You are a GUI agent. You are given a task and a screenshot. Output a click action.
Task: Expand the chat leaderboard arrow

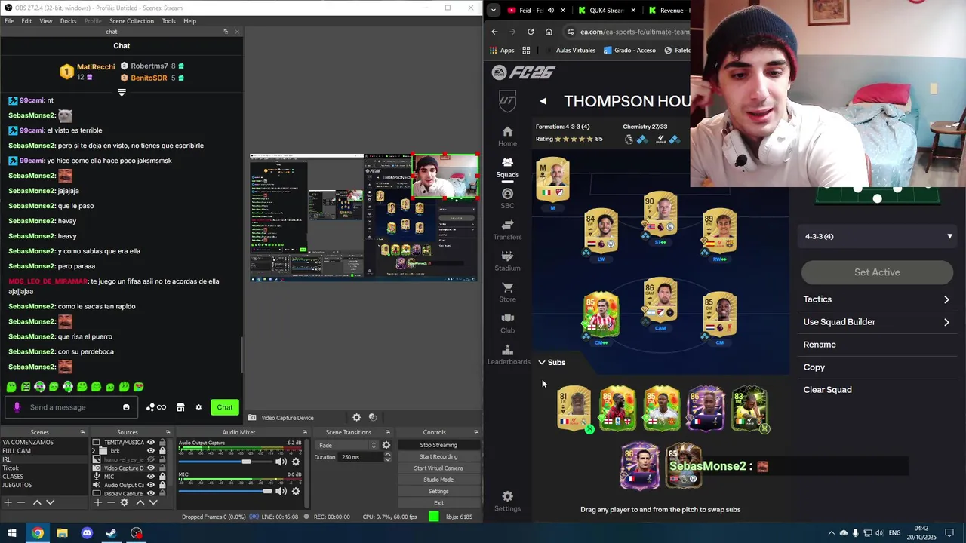(x=122, y=92)
